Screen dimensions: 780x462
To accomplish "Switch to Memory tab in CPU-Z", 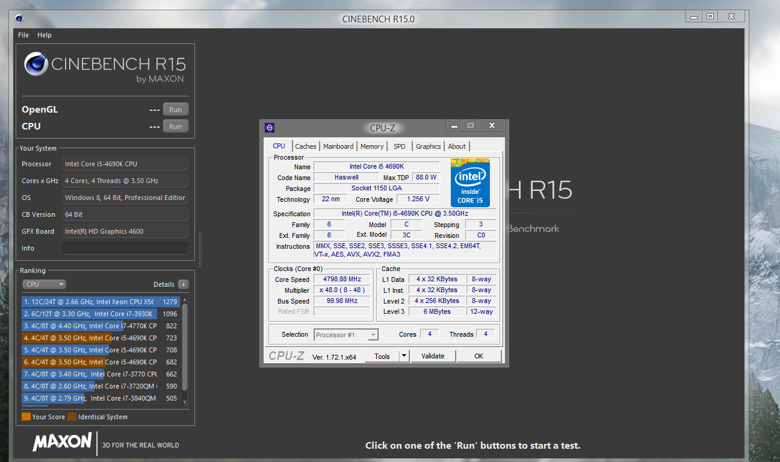I will 372,146.
